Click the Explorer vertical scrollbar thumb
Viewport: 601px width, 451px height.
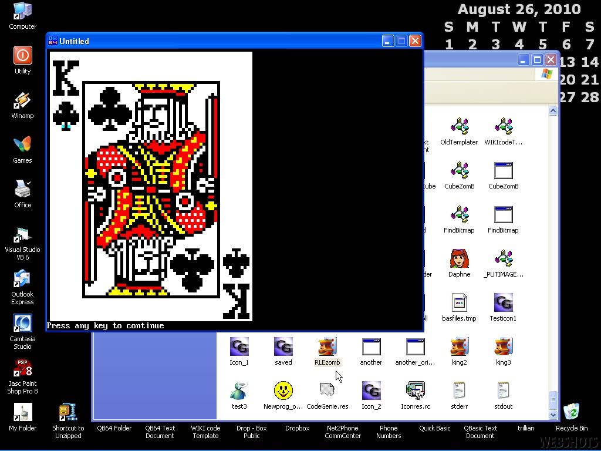pyautogui.click(x=553, y=400)
